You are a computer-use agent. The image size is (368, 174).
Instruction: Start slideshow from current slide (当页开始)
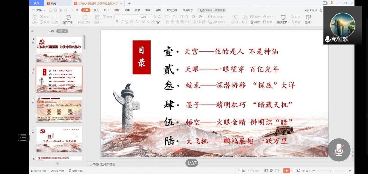68,19
